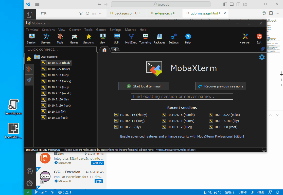Select the yellow star sessions sidebar tab
The width and height of the screenshot is (283, 195).
coord(29,59)
